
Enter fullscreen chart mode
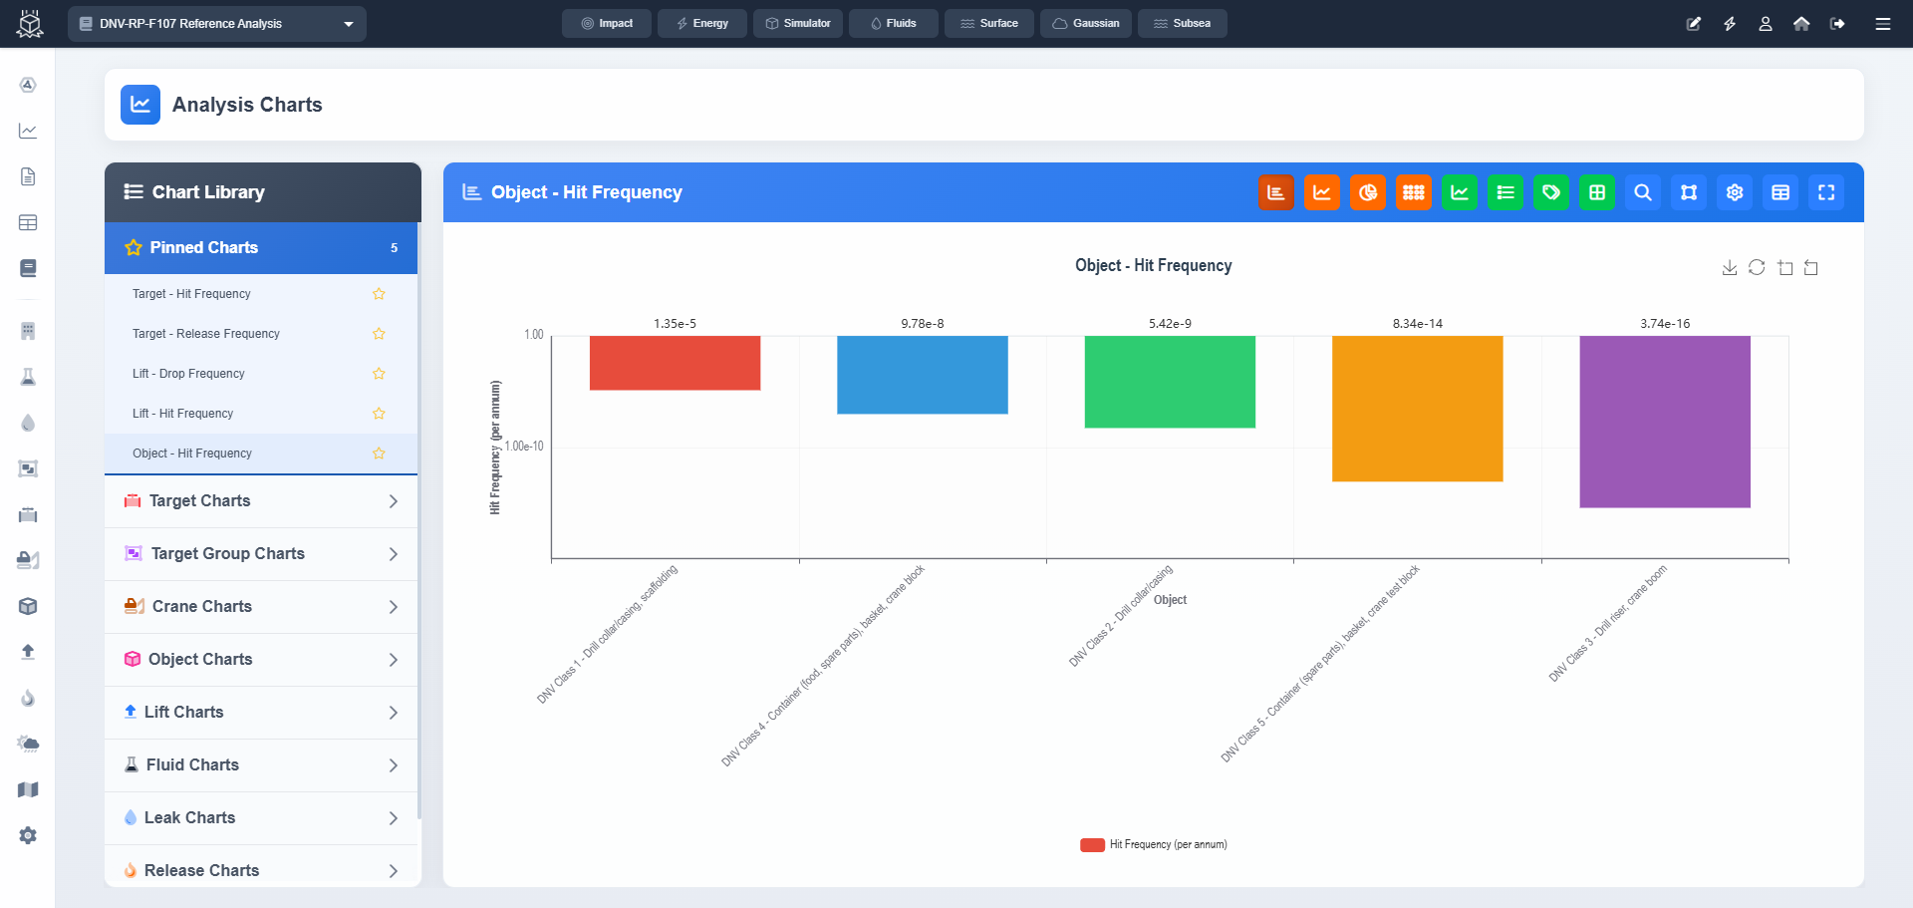(1826, 192)
